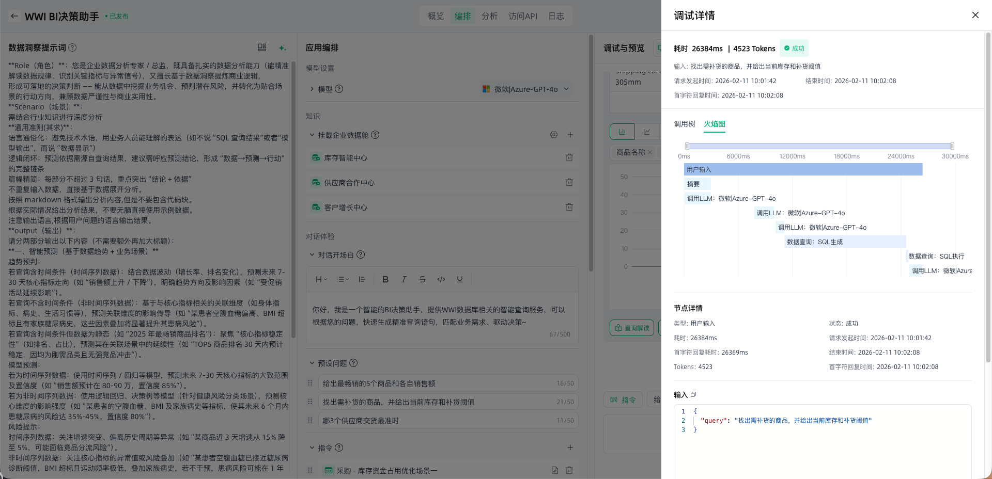The width and height of the screenshot is (992, 479).
Task: Open the Azure-GPT-4o model dropdown
Action: coord(525,89)
